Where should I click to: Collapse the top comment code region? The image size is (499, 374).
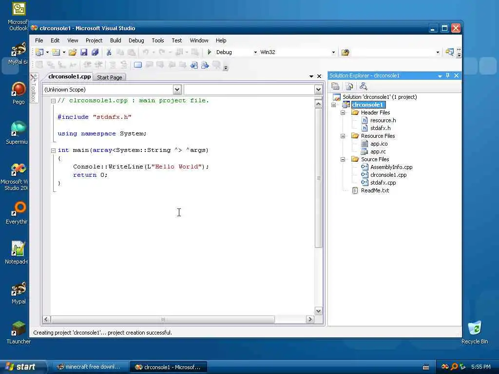53,101
